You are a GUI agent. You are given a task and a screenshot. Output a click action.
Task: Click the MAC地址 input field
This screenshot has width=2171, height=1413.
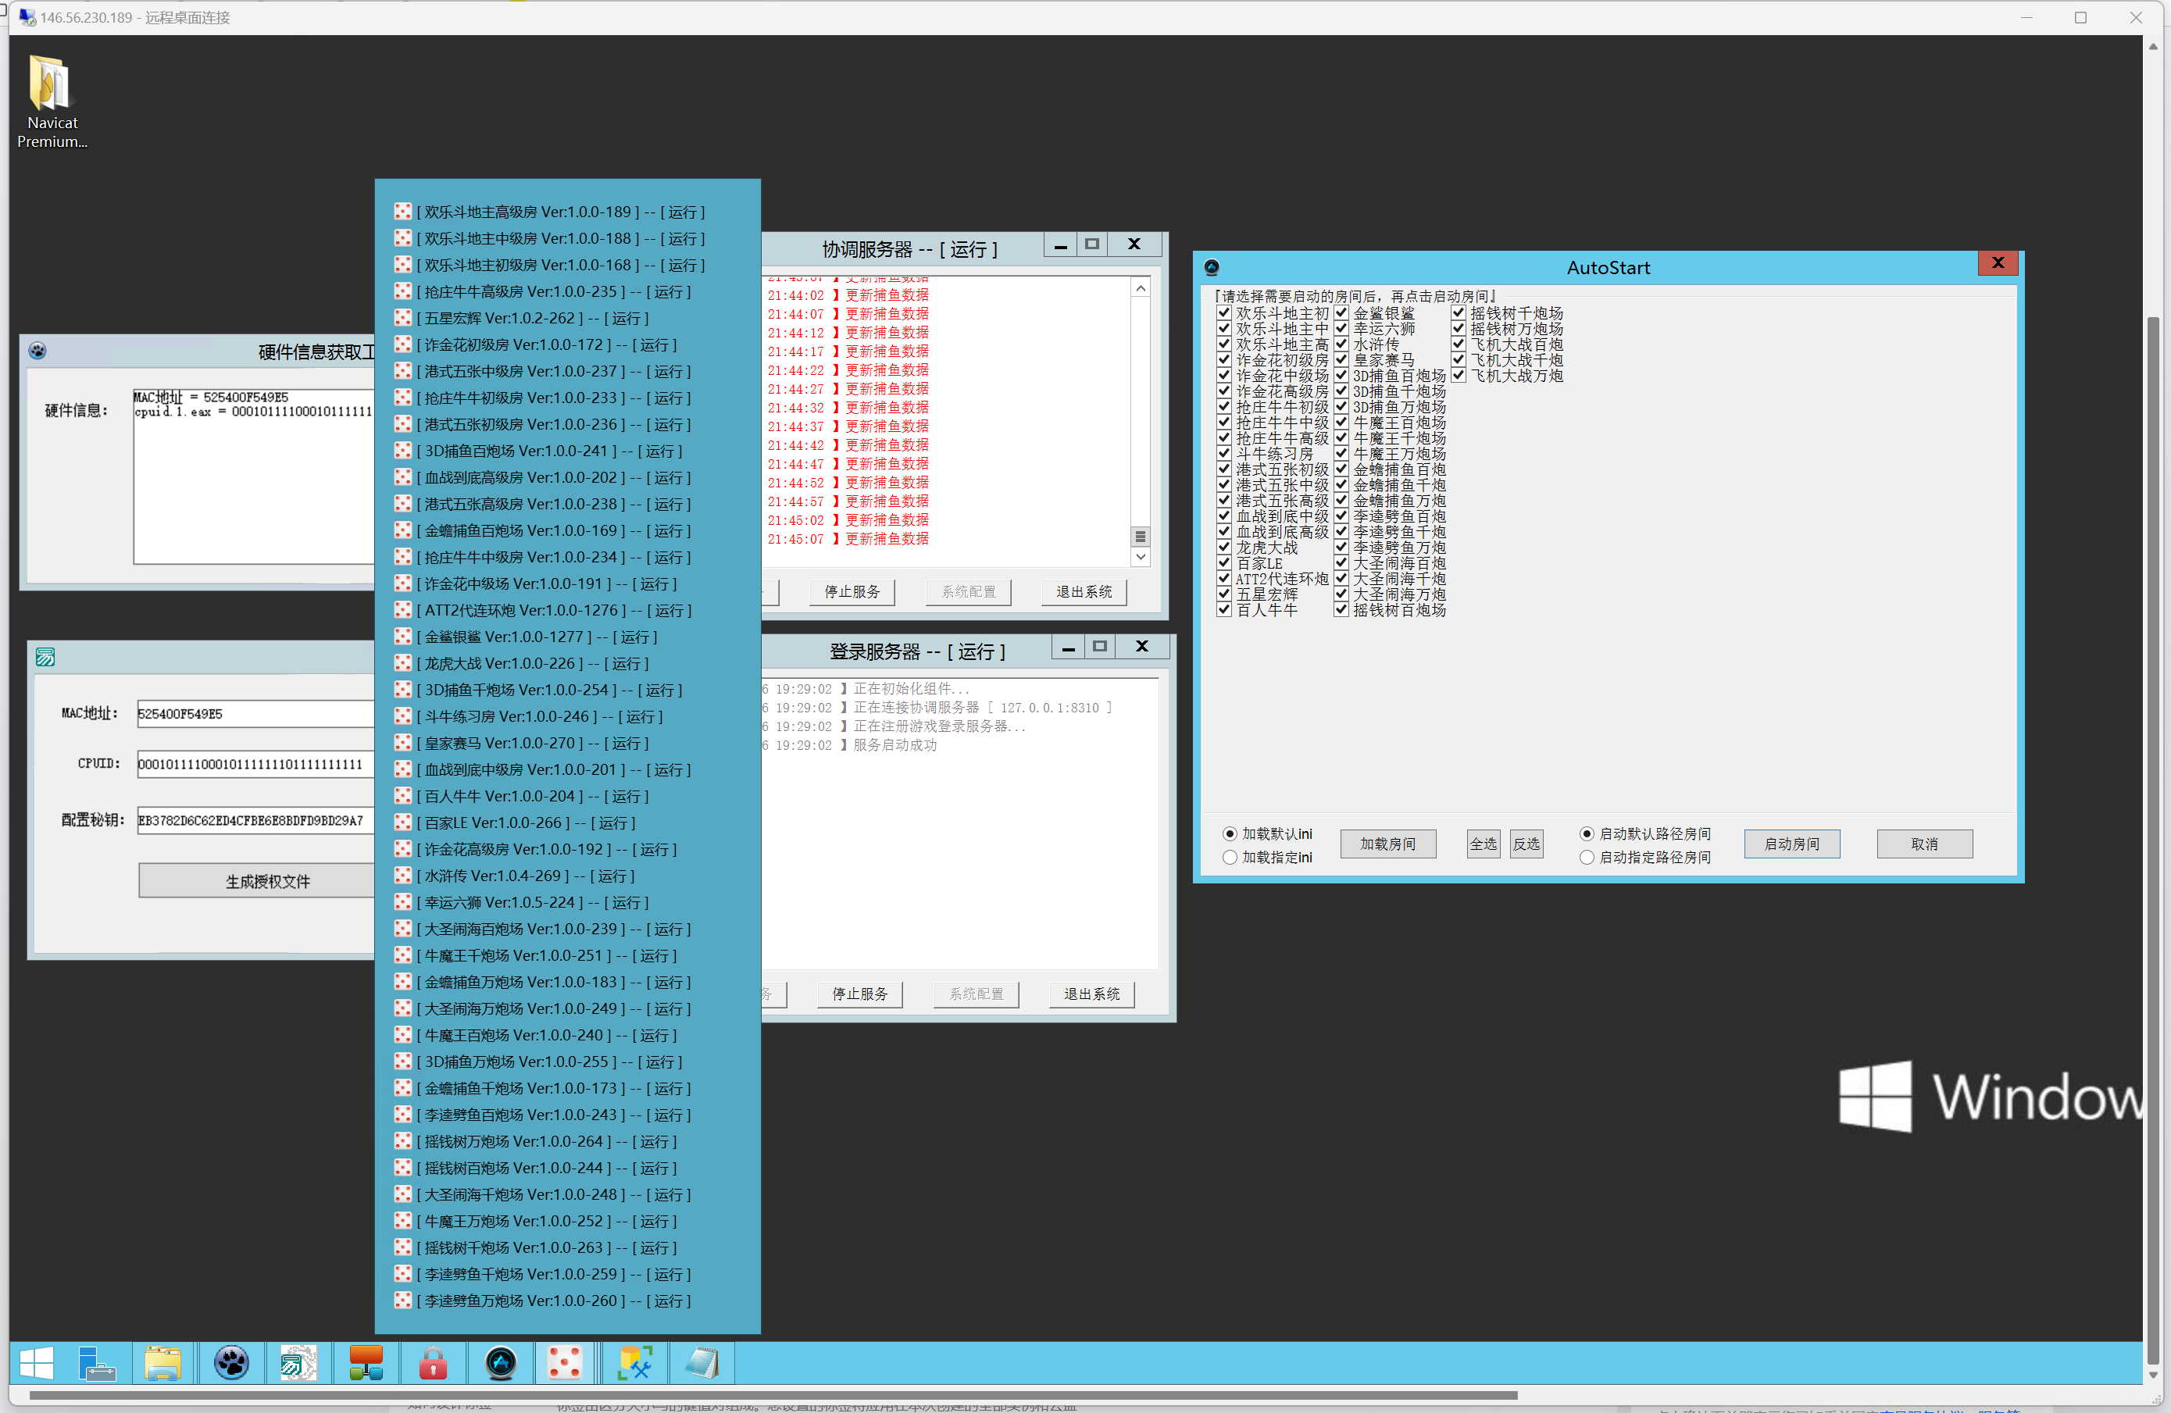click(x=255, y=714)
